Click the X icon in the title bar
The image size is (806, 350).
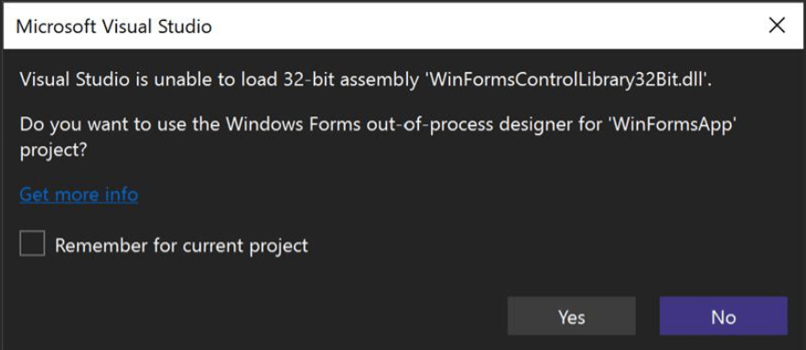tap(777, 27)
